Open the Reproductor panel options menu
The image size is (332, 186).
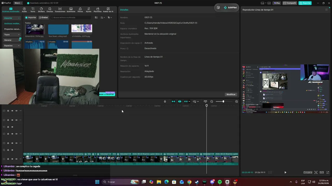[326, 10]
